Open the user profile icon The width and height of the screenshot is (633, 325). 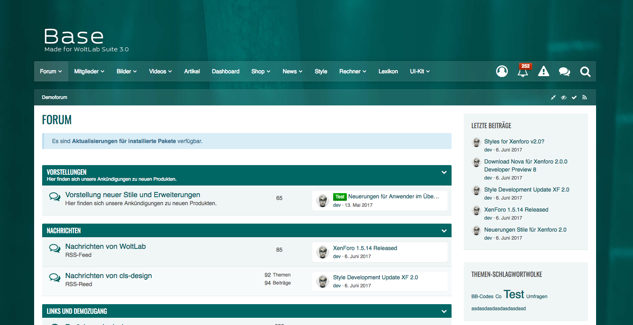pos(502,71)
